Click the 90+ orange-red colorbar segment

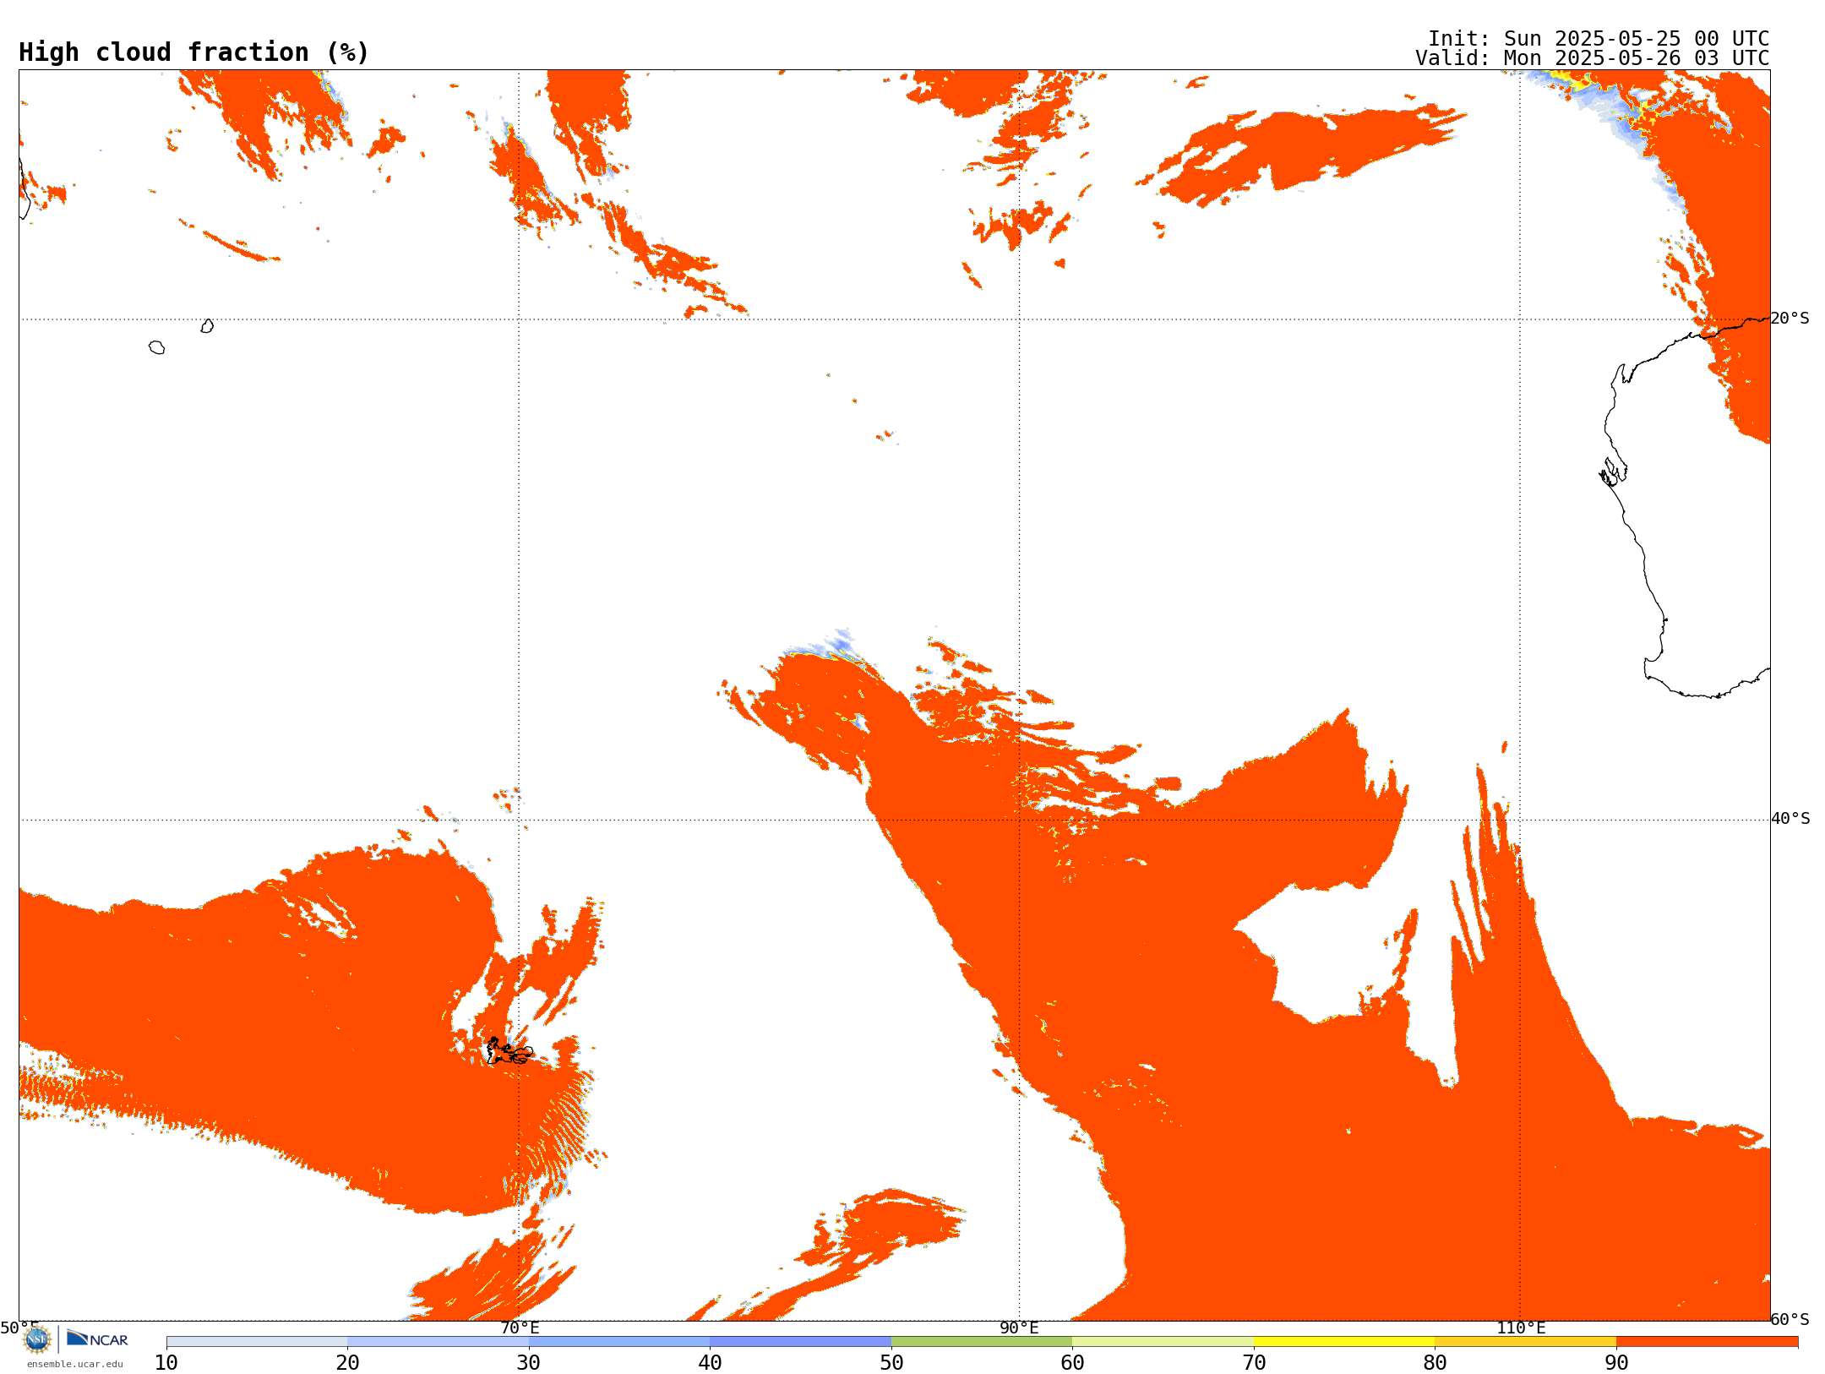(1707, 1342)
